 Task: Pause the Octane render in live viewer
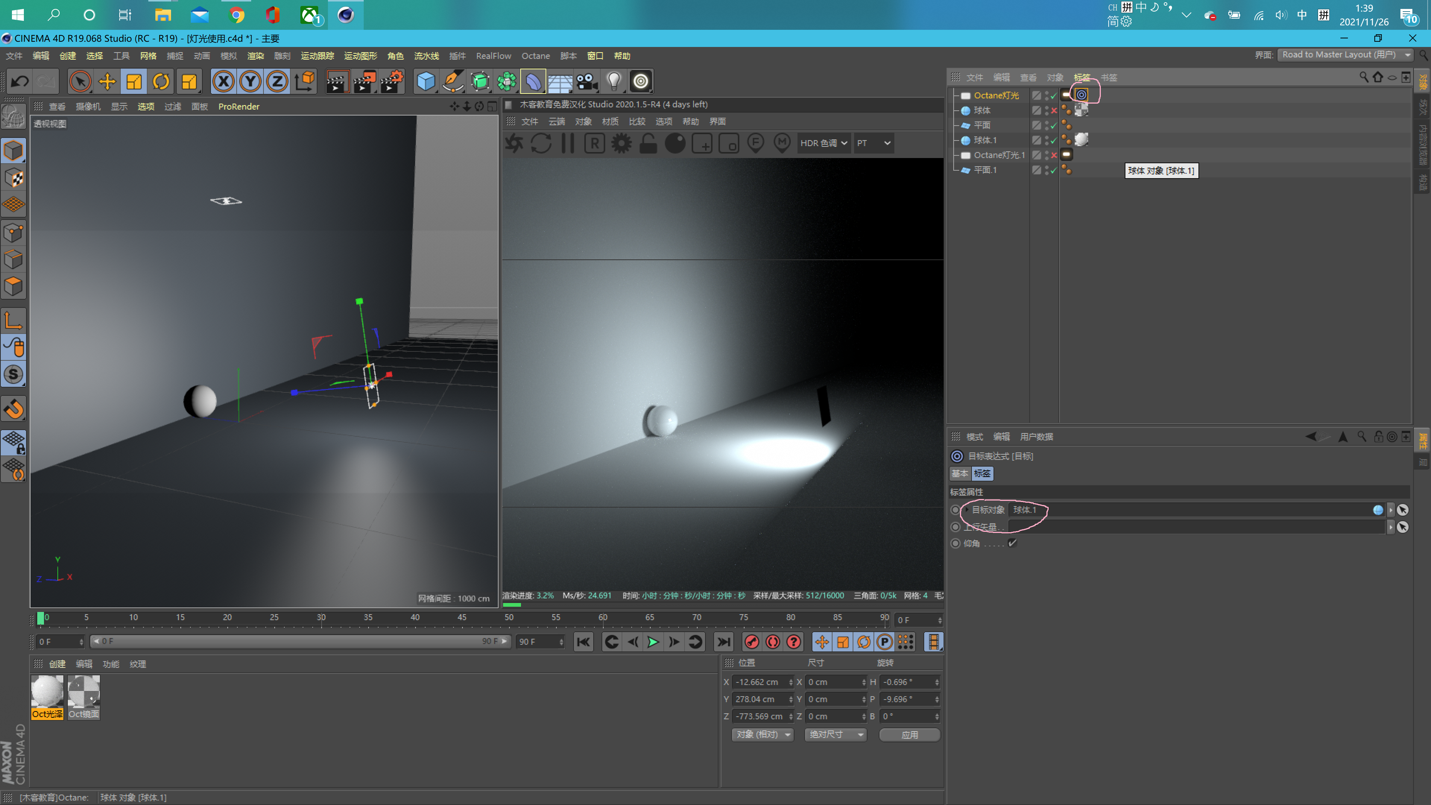pyautogui.click(x=567, y=143)
